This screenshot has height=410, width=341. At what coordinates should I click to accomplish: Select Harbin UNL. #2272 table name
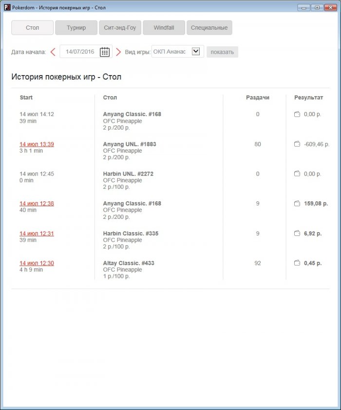(128, 174)
